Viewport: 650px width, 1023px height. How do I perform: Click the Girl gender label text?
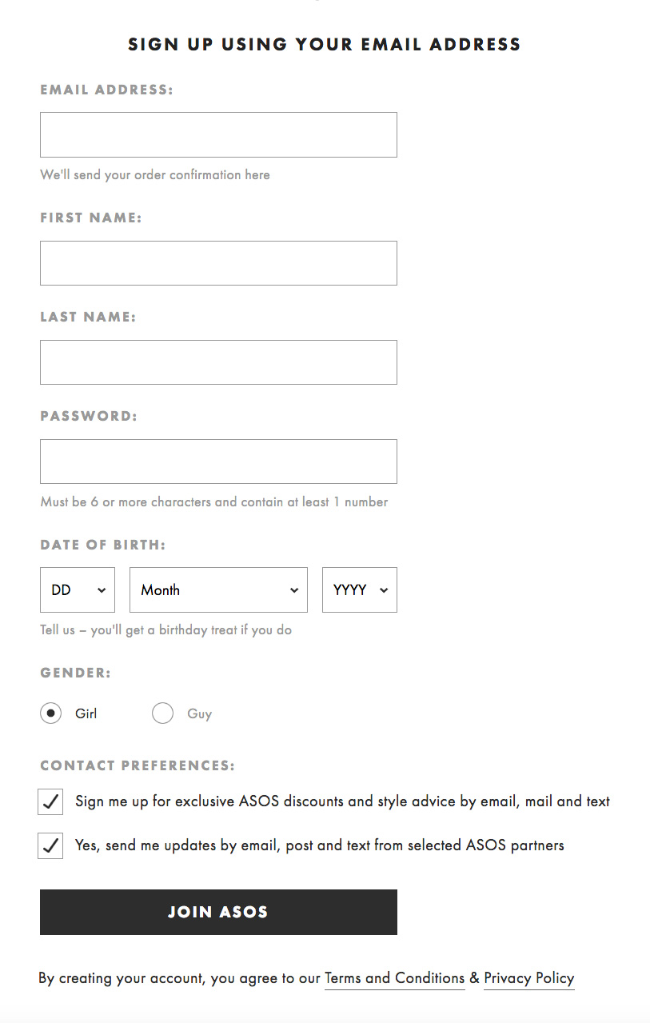tap(86, 713)
